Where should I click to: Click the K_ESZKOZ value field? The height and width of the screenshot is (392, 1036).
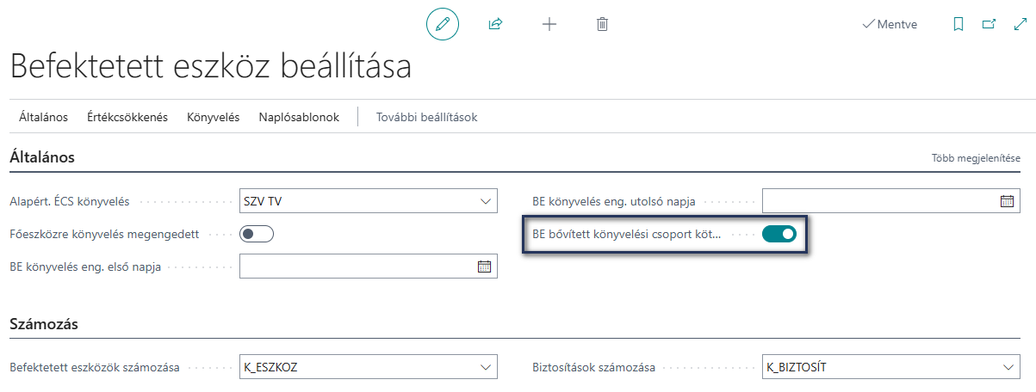369,367
